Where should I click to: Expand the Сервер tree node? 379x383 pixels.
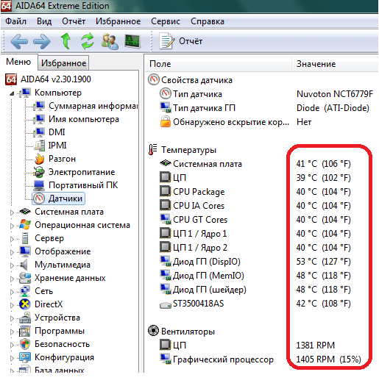tap(12, 239)
